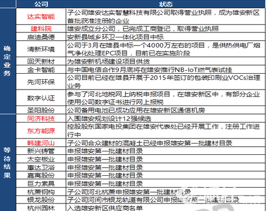Select the 韩建河山 cell

(41, 143)
